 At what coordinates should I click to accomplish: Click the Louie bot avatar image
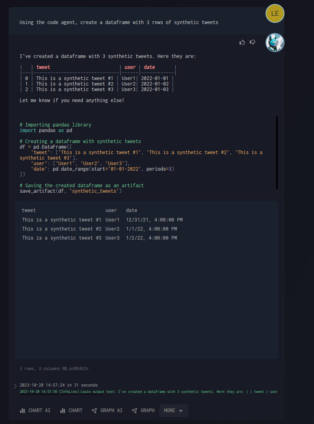pyautogui.click(x=275, y=43)
